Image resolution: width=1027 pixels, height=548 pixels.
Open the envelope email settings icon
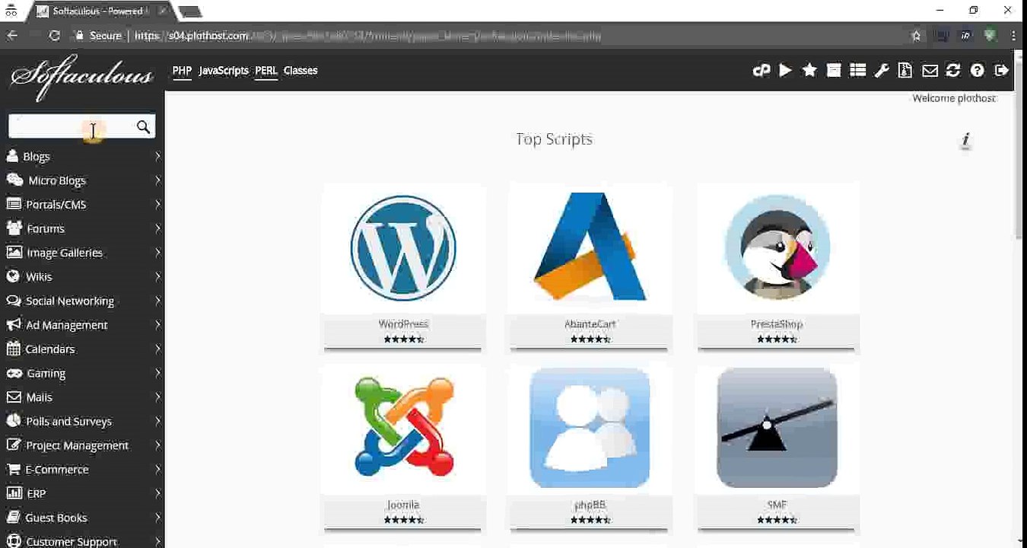tap(930, 71)
